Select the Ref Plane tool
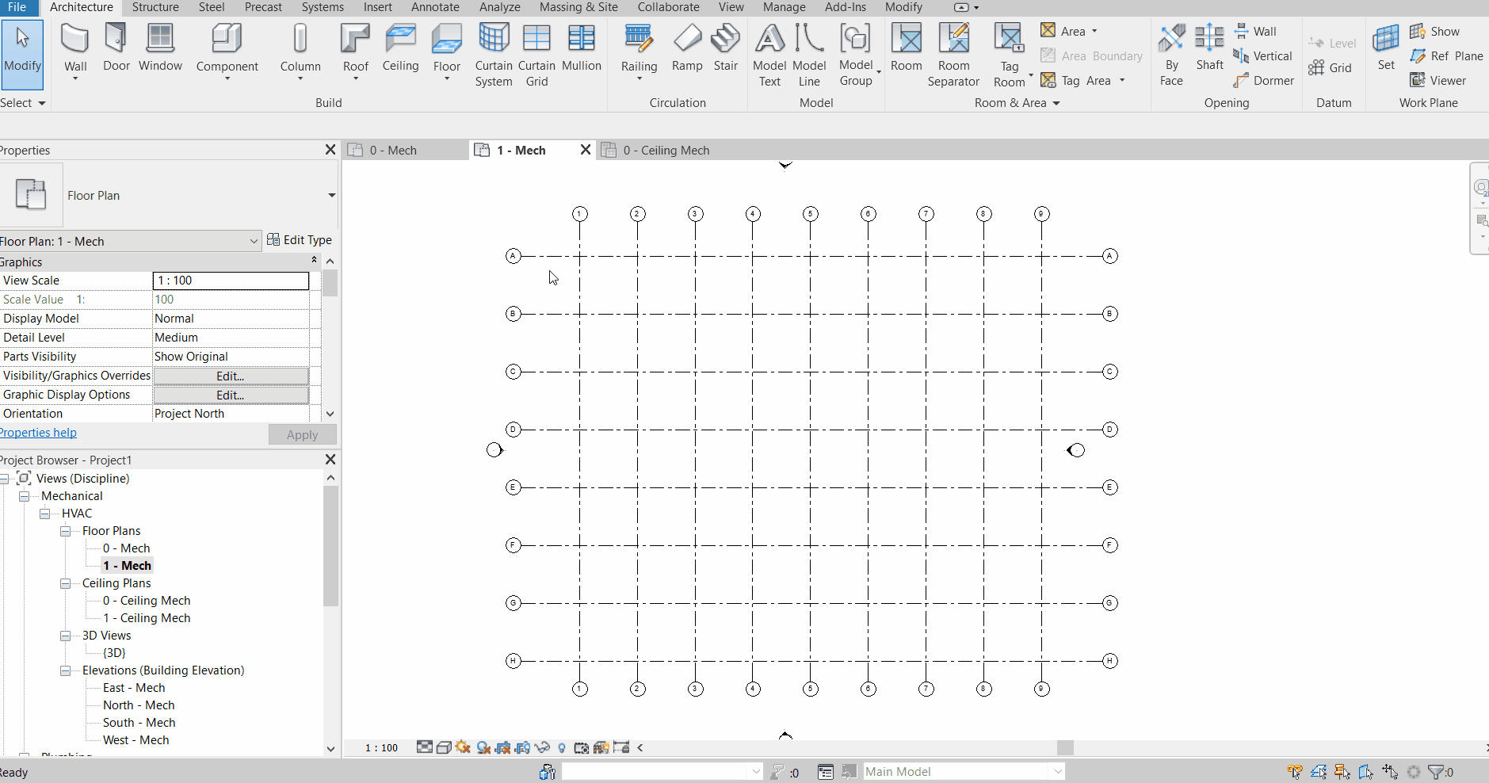 1446,56
